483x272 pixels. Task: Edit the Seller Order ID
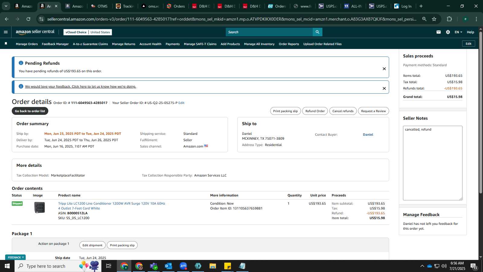[181, 103]
